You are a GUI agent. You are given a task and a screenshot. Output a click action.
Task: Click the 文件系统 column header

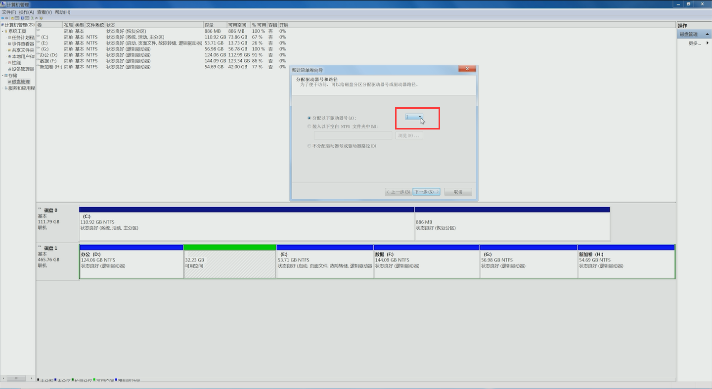(95, 25)
